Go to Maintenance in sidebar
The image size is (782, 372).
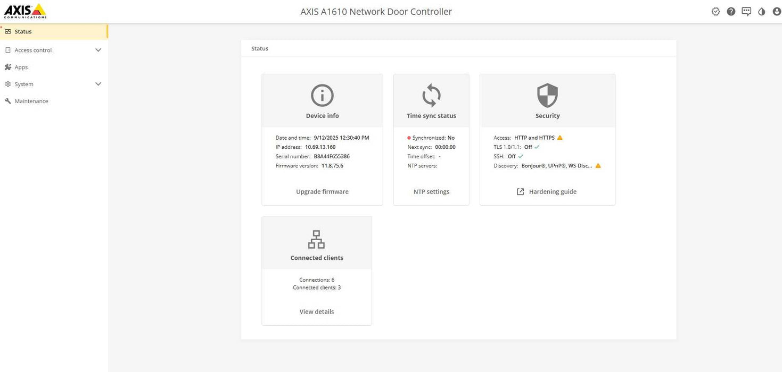[54, 101]
